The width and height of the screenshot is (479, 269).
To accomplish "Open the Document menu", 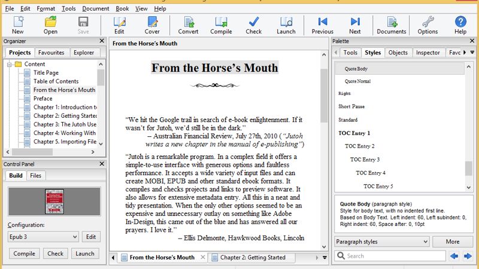I will click(96, 8).
